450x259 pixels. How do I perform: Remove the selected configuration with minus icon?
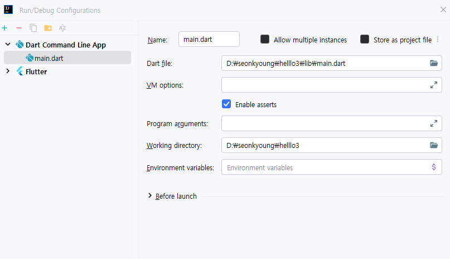19,28
